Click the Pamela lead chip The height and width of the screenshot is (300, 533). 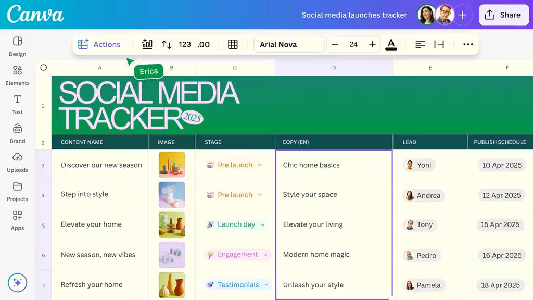(424, 285)
